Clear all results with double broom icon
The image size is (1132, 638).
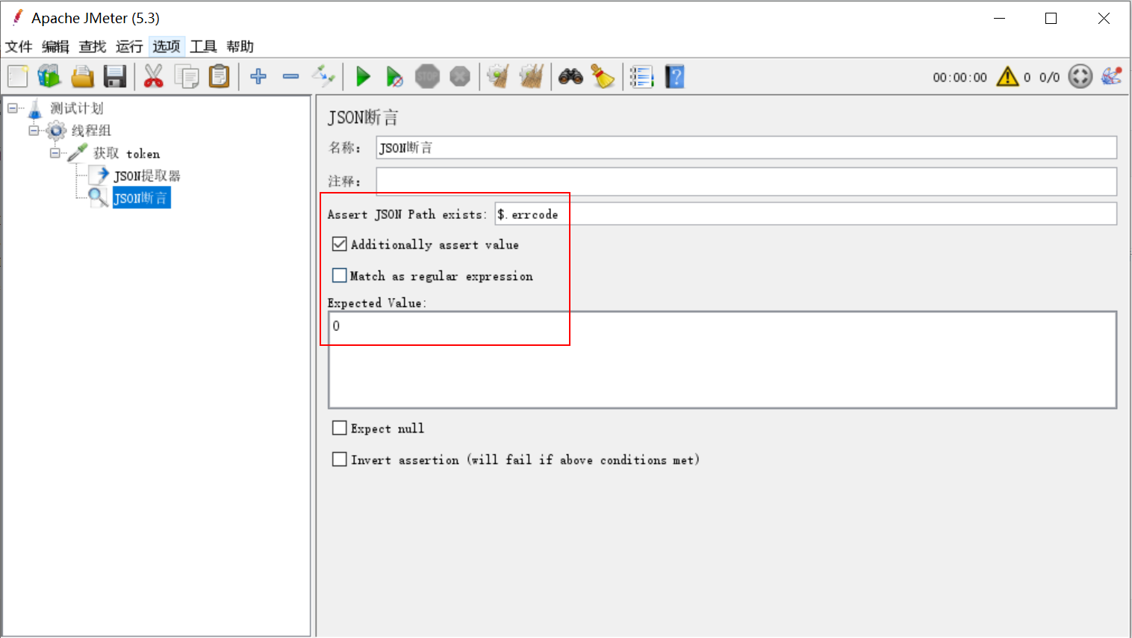(x=532, y=76)
